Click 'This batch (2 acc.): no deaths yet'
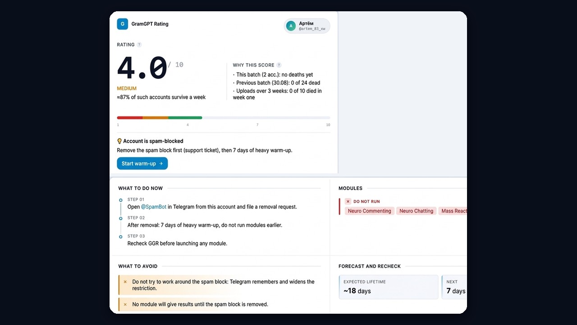Screen dimensions: 577x325 coord(274,75)
